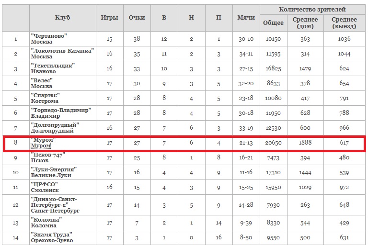368x247 pixels.
Task: Select away average "966"
Action: 345,128
